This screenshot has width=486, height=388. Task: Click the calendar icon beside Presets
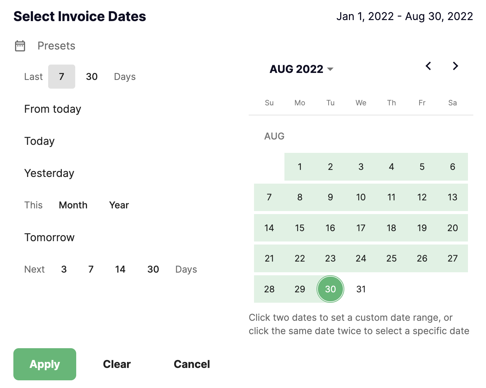[x=20, y=46]
